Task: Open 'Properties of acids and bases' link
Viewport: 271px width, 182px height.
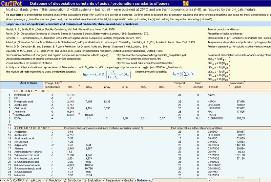Action: click(225, 34)
